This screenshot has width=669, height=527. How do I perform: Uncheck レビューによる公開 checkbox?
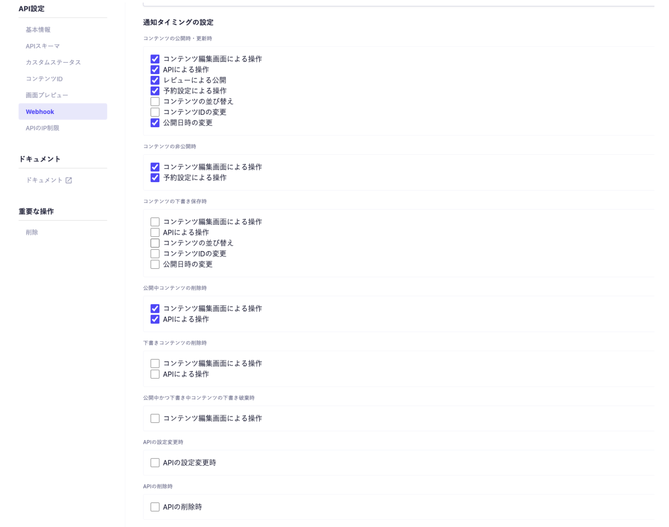click(x=155, y=80)
